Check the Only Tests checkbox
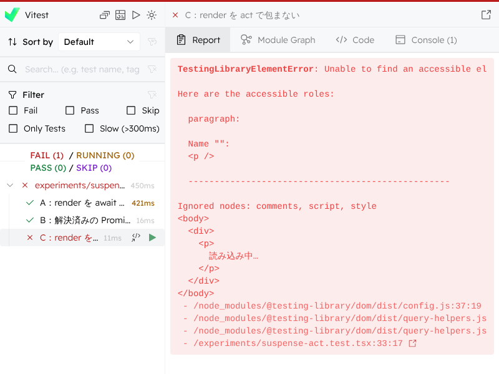 [13, 128]
